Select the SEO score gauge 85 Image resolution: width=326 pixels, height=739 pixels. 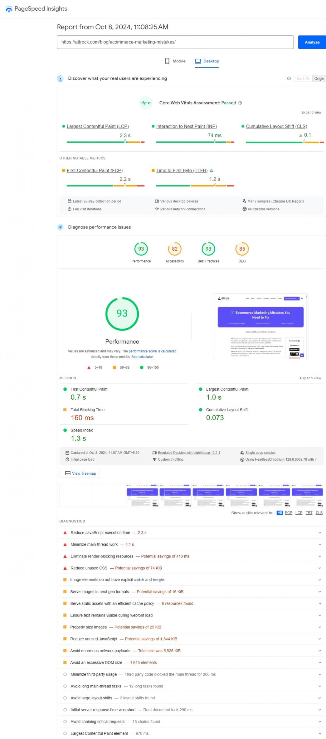click(242, 249)
